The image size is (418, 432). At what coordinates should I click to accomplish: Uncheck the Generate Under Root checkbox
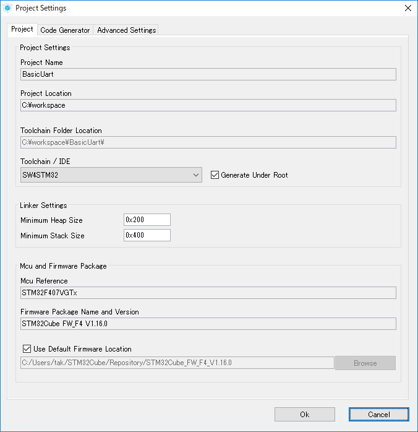[x=215, y=175]
